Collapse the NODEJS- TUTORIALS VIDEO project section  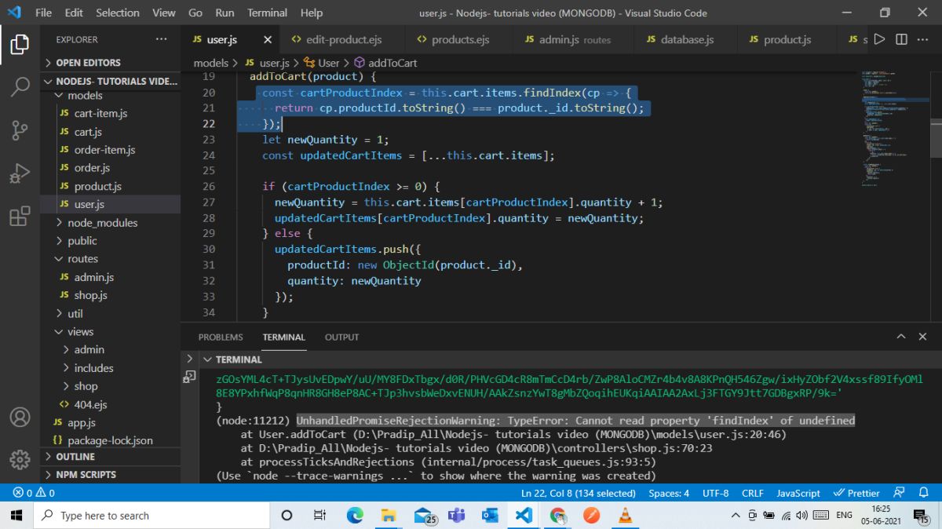pos(110,81)
